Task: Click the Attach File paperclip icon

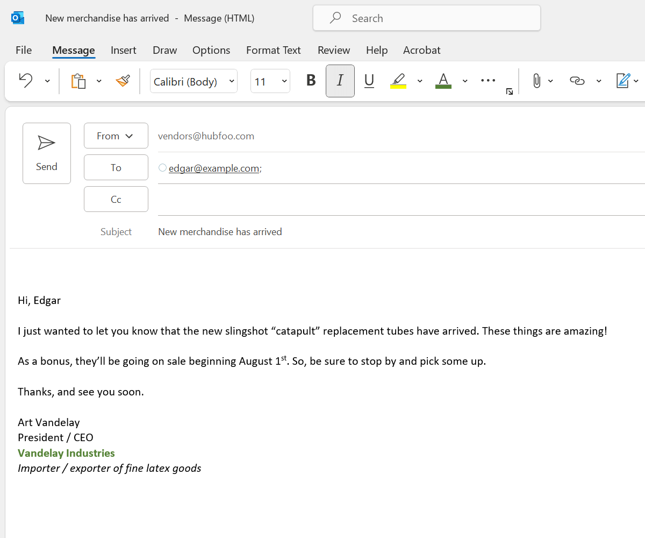Action: [x=536, y=81]
